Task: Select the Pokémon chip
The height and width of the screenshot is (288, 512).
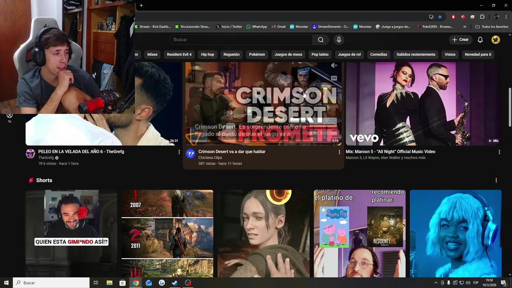Action: tap(257, 54)
